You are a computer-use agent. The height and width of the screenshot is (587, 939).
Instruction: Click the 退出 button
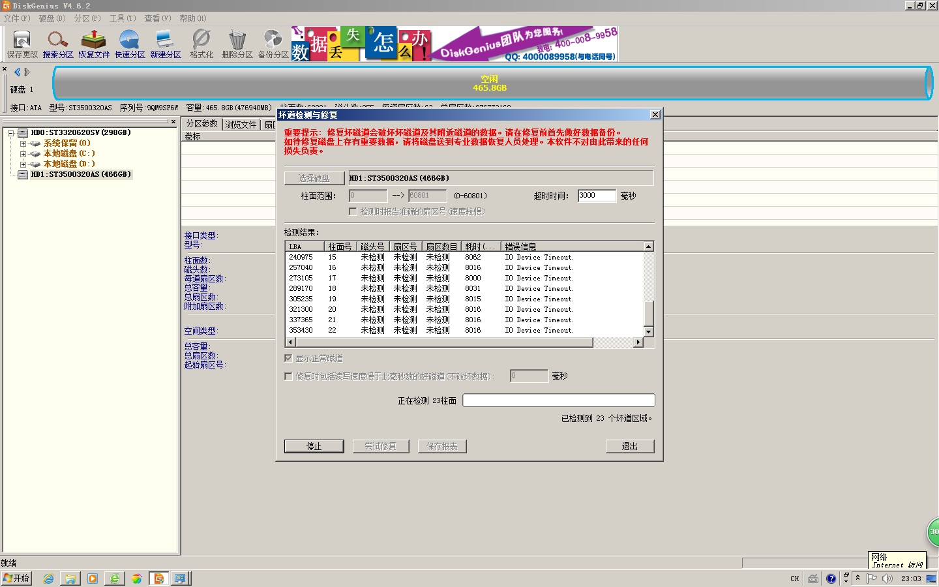[630, 446]
